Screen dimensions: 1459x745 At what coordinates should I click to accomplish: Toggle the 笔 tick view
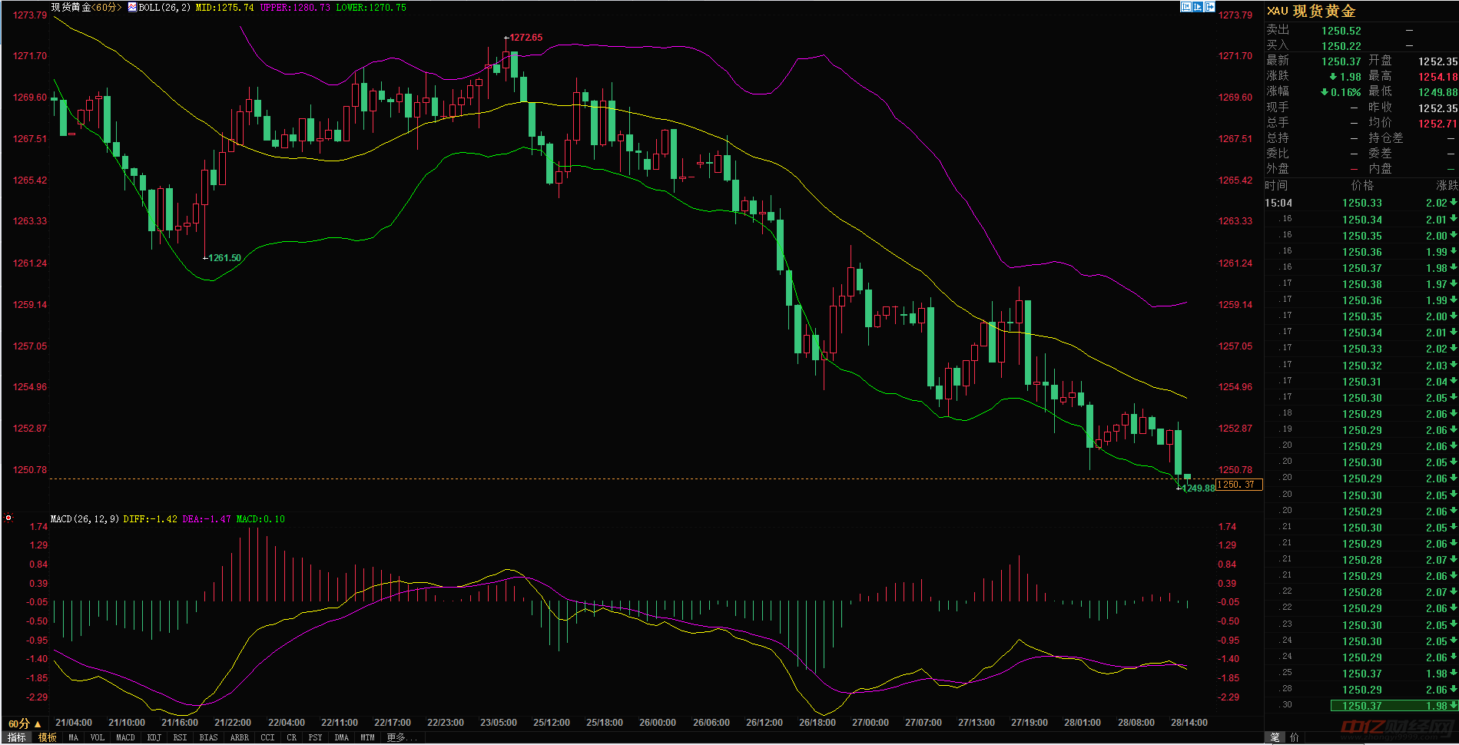pyautogui.click(x=1275, y=737)
